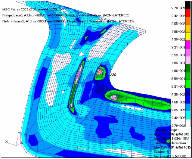Click the 002 node label on model
This screenshot has width=192, height=159.
click(113, 74)
